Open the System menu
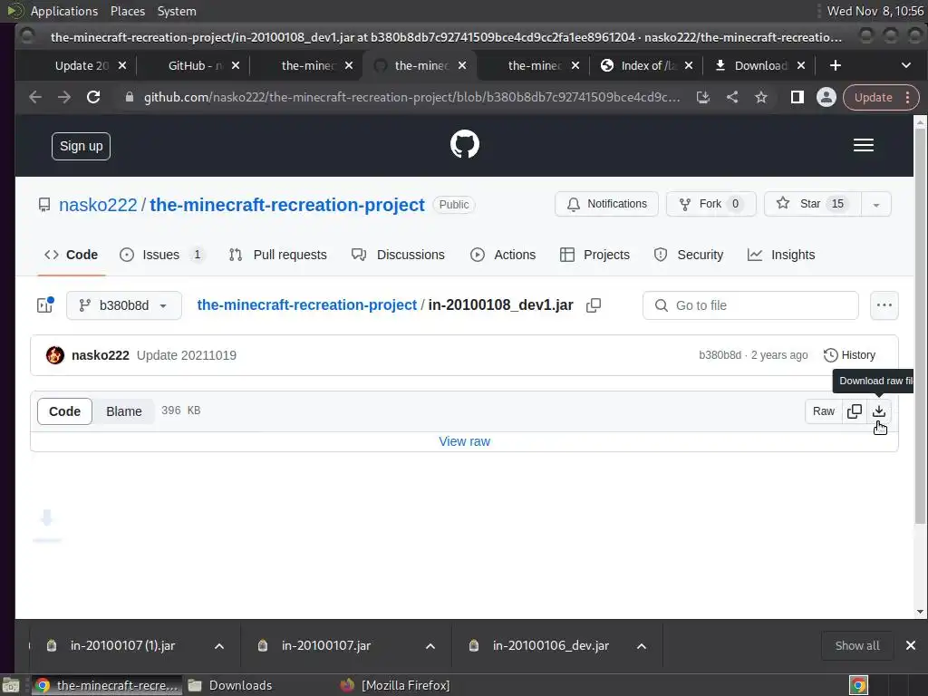This screenshot has height=696, width=928. coord(177,11)
